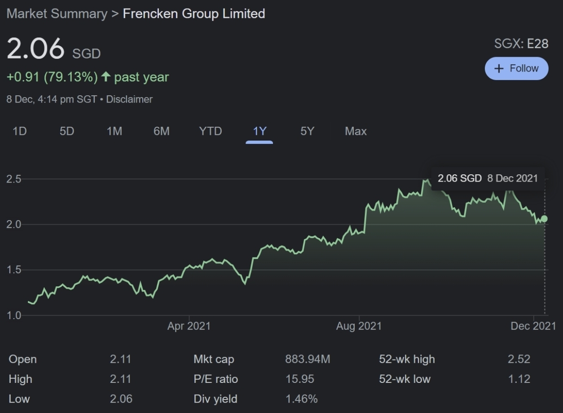This screenshot has height=413, width=563.
Task: Click the Aug 2021 axis label
Action: click(x=359, y=326)
